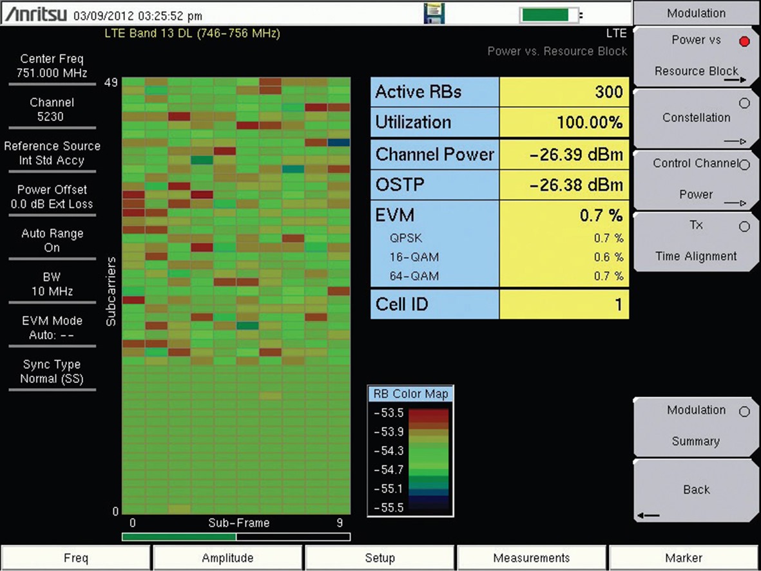
Task: Click the green sub-frame progress bar
Action: click(x=178, y=536)
